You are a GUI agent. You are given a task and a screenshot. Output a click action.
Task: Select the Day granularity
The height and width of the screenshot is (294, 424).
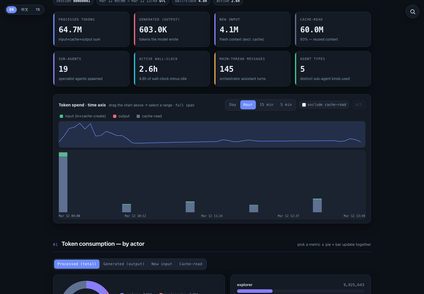[233, 105]
